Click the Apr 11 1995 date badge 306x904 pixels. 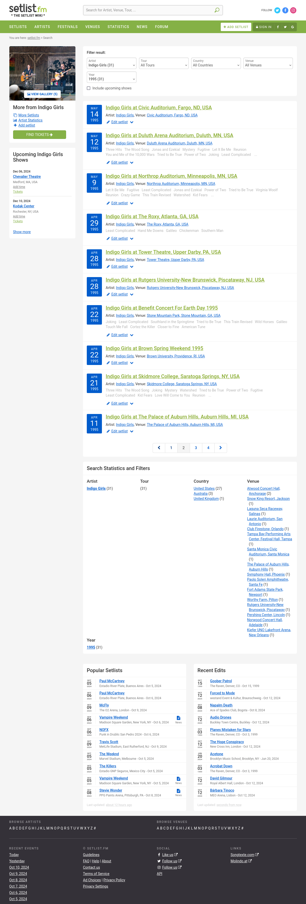coord(94,424)
